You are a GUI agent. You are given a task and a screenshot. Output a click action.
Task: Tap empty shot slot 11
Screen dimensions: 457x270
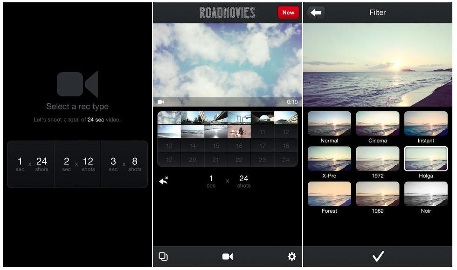[x=263, y=132]
